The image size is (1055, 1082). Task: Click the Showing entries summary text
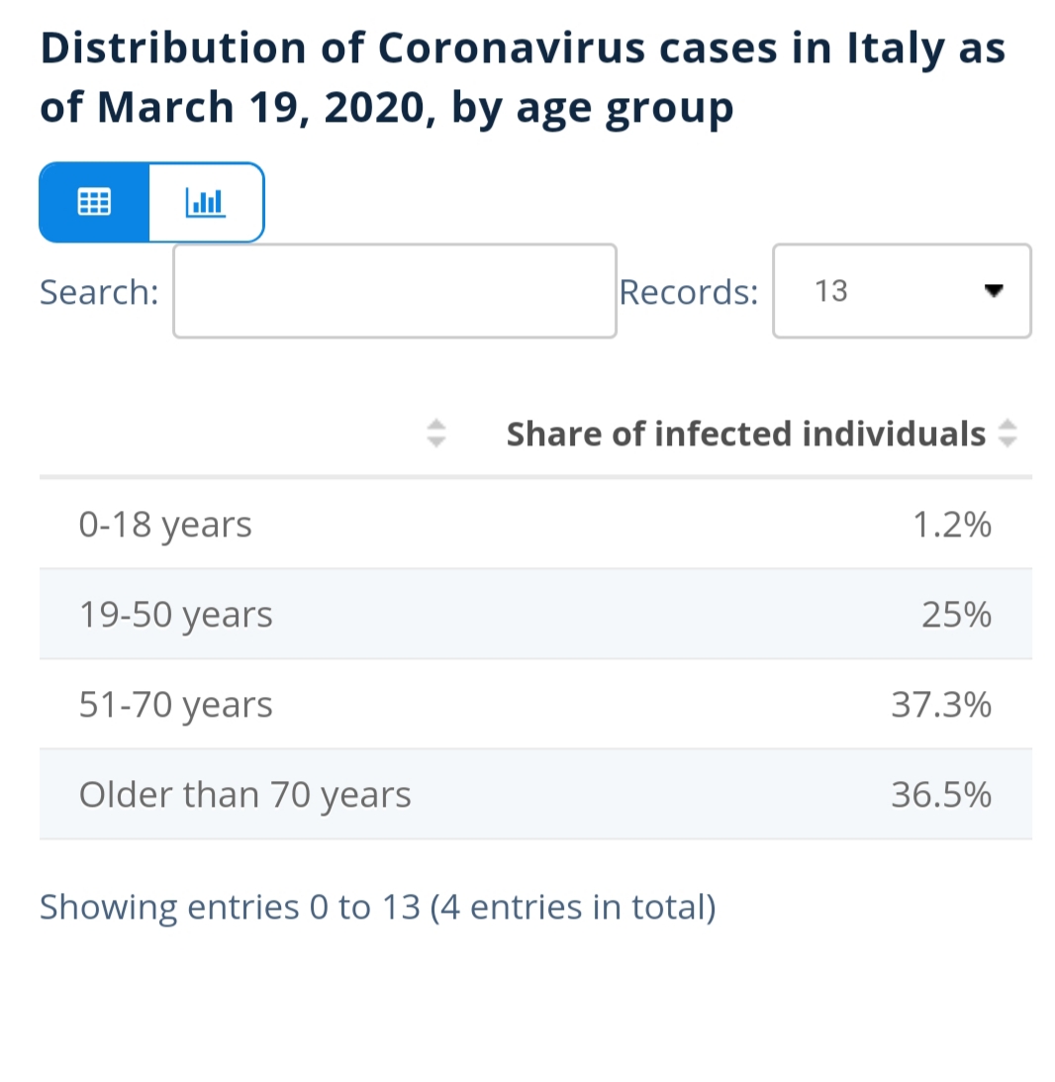point(377,907)
